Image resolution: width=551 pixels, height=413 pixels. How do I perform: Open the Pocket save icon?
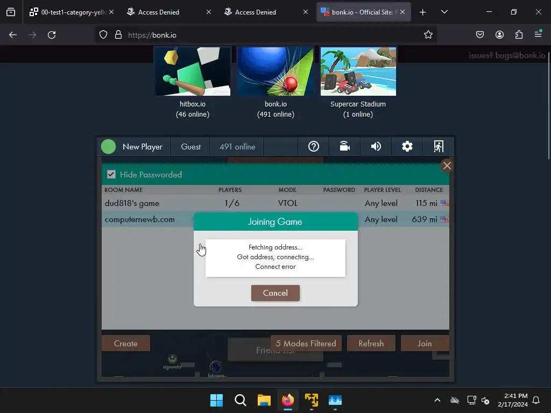479,34
